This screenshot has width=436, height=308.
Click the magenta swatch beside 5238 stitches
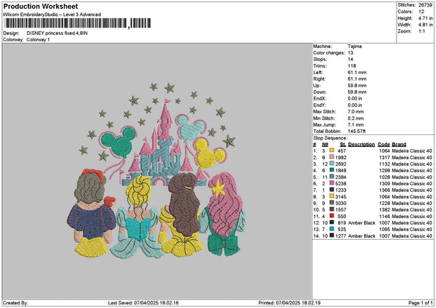pos(332,183)
